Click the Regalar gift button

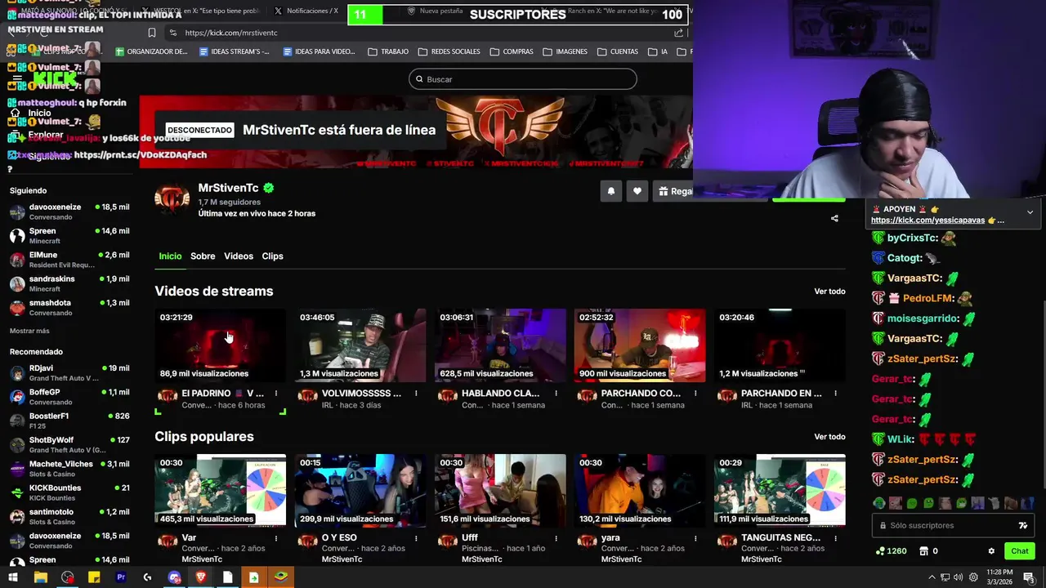click(x=674, y=191)
